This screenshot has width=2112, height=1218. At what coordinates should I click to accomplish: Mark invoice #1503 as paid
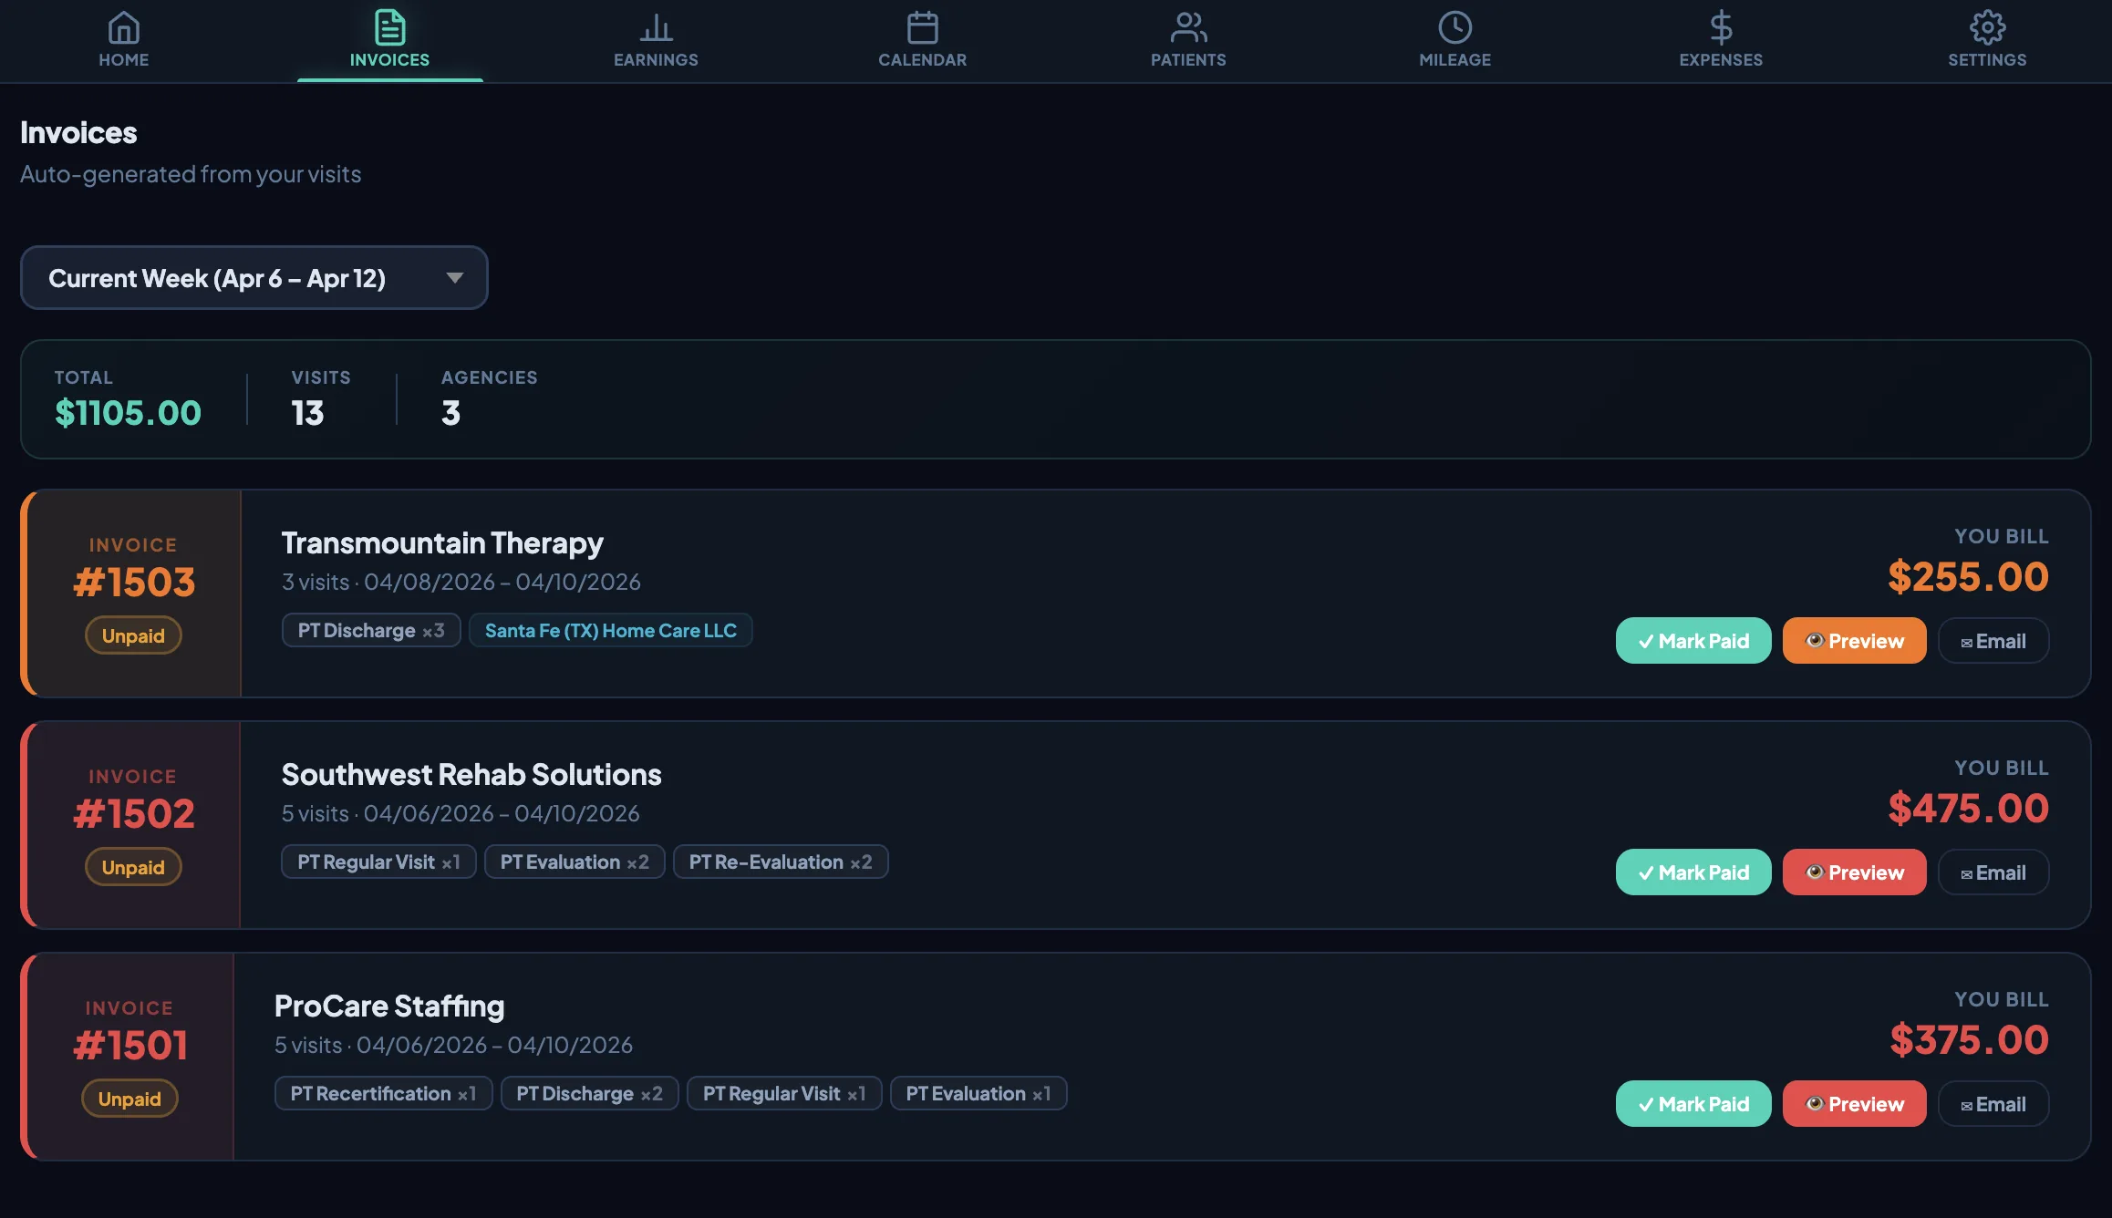(x=1693, y=641)
